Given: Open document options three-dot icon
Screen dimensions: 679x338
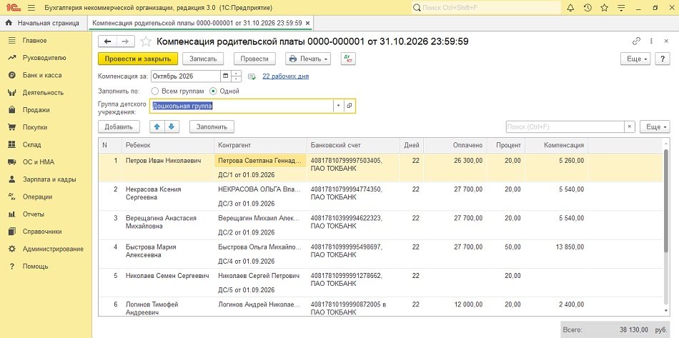Looking at the screenshot, I should click(x=651, y=41).
